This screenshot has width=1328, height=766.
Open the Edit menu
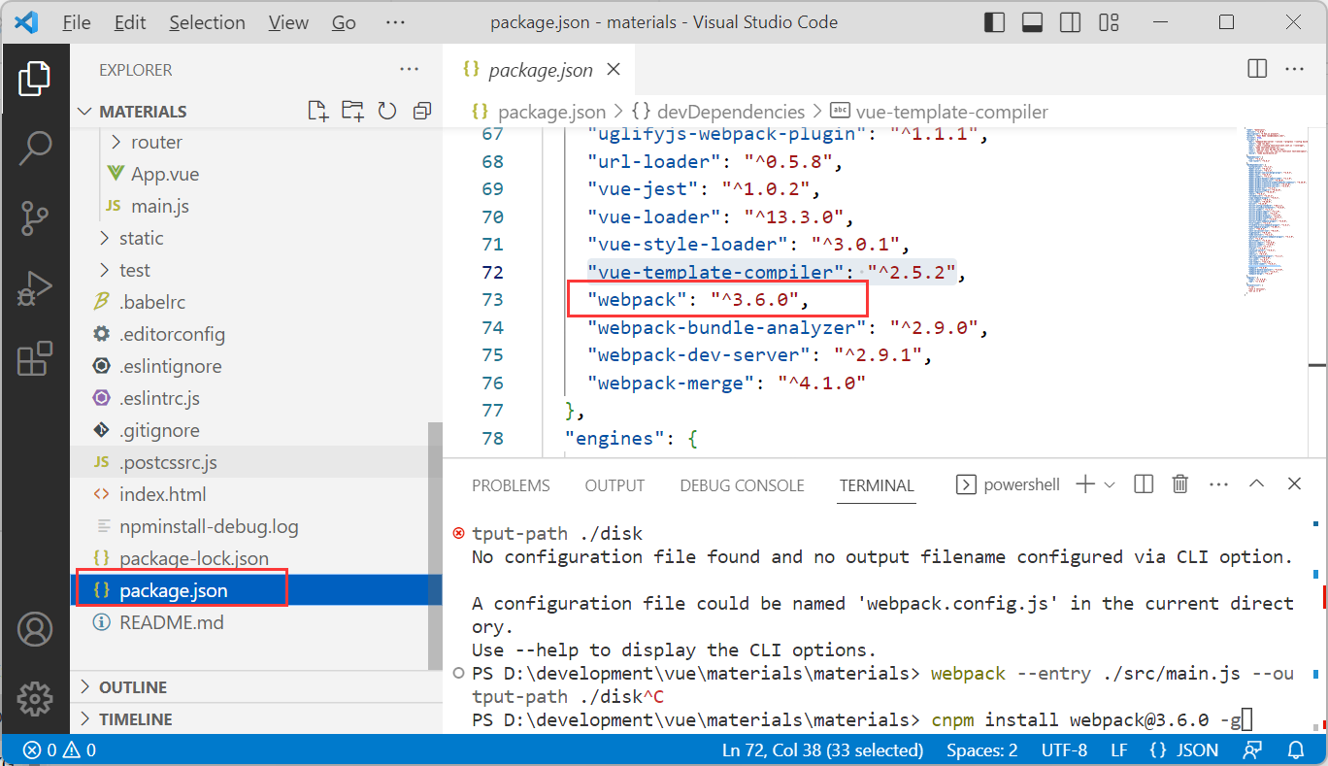[x=128, y=22]
